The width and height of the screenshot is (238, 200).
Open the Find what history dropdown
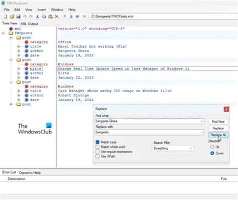[x=202, y=121]
